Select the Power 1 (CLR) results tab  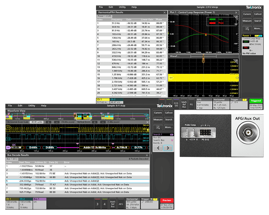click(105, 16)
